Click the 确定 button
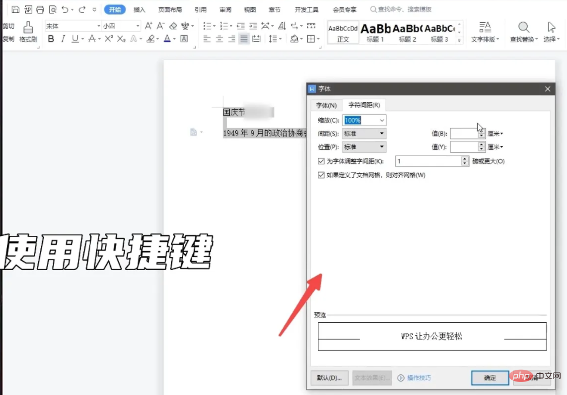Screen dimensions: 567x395 coord(490,378)
